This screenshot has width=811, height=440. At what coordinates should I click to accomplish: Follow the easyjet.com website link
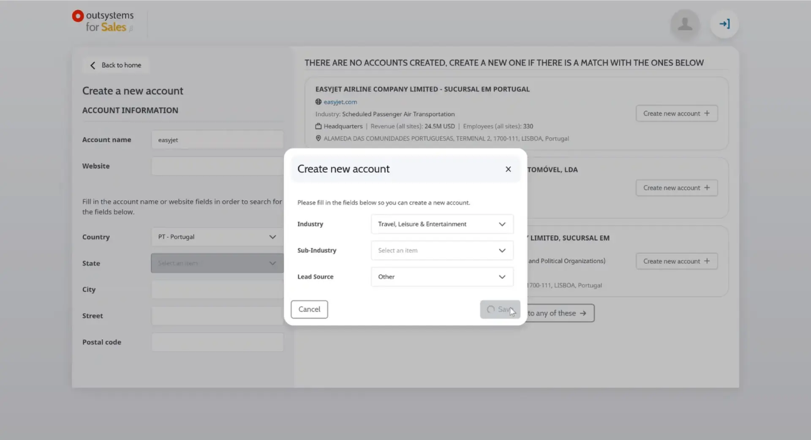coord(340,101)
